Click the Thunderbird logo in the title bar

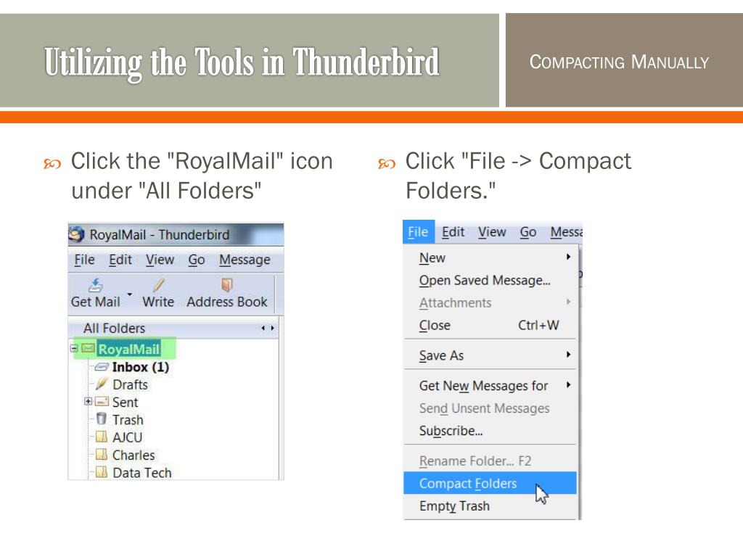(x=76, y=234)
